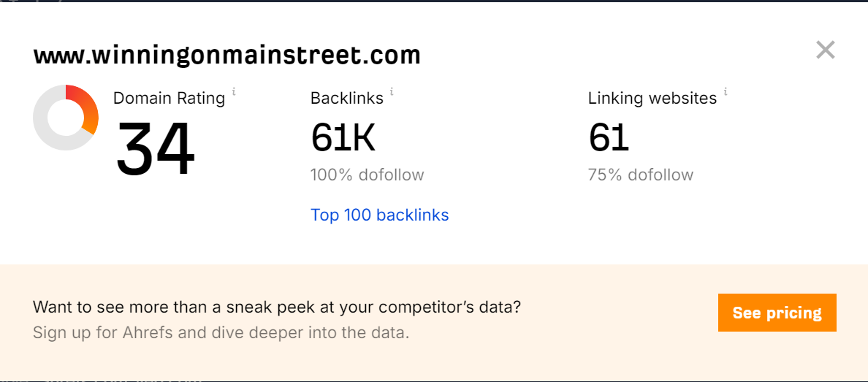Click the 75% dofollow text

pos(640,175)
